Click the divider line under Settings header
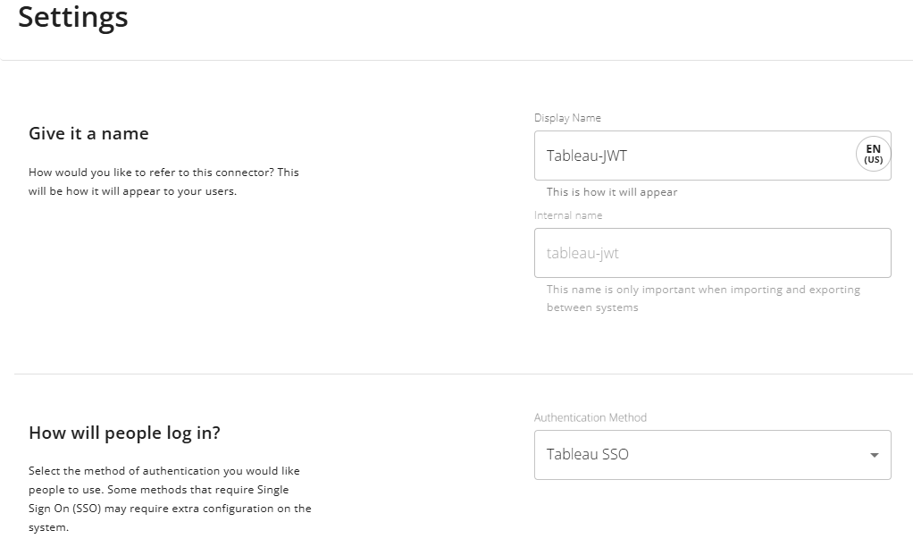 click(456, 60)
